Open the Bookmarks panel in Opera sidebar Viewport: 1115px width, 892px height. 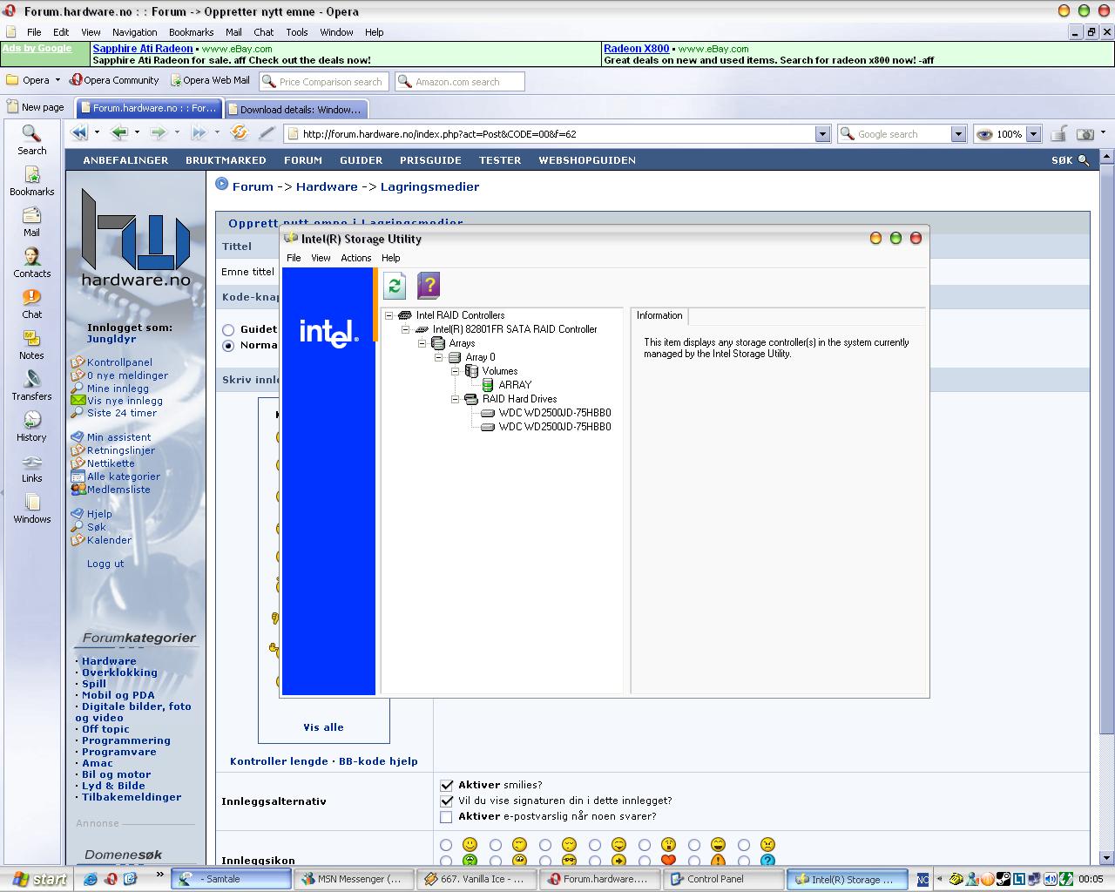pyautogui.click(x=31, y=181)
